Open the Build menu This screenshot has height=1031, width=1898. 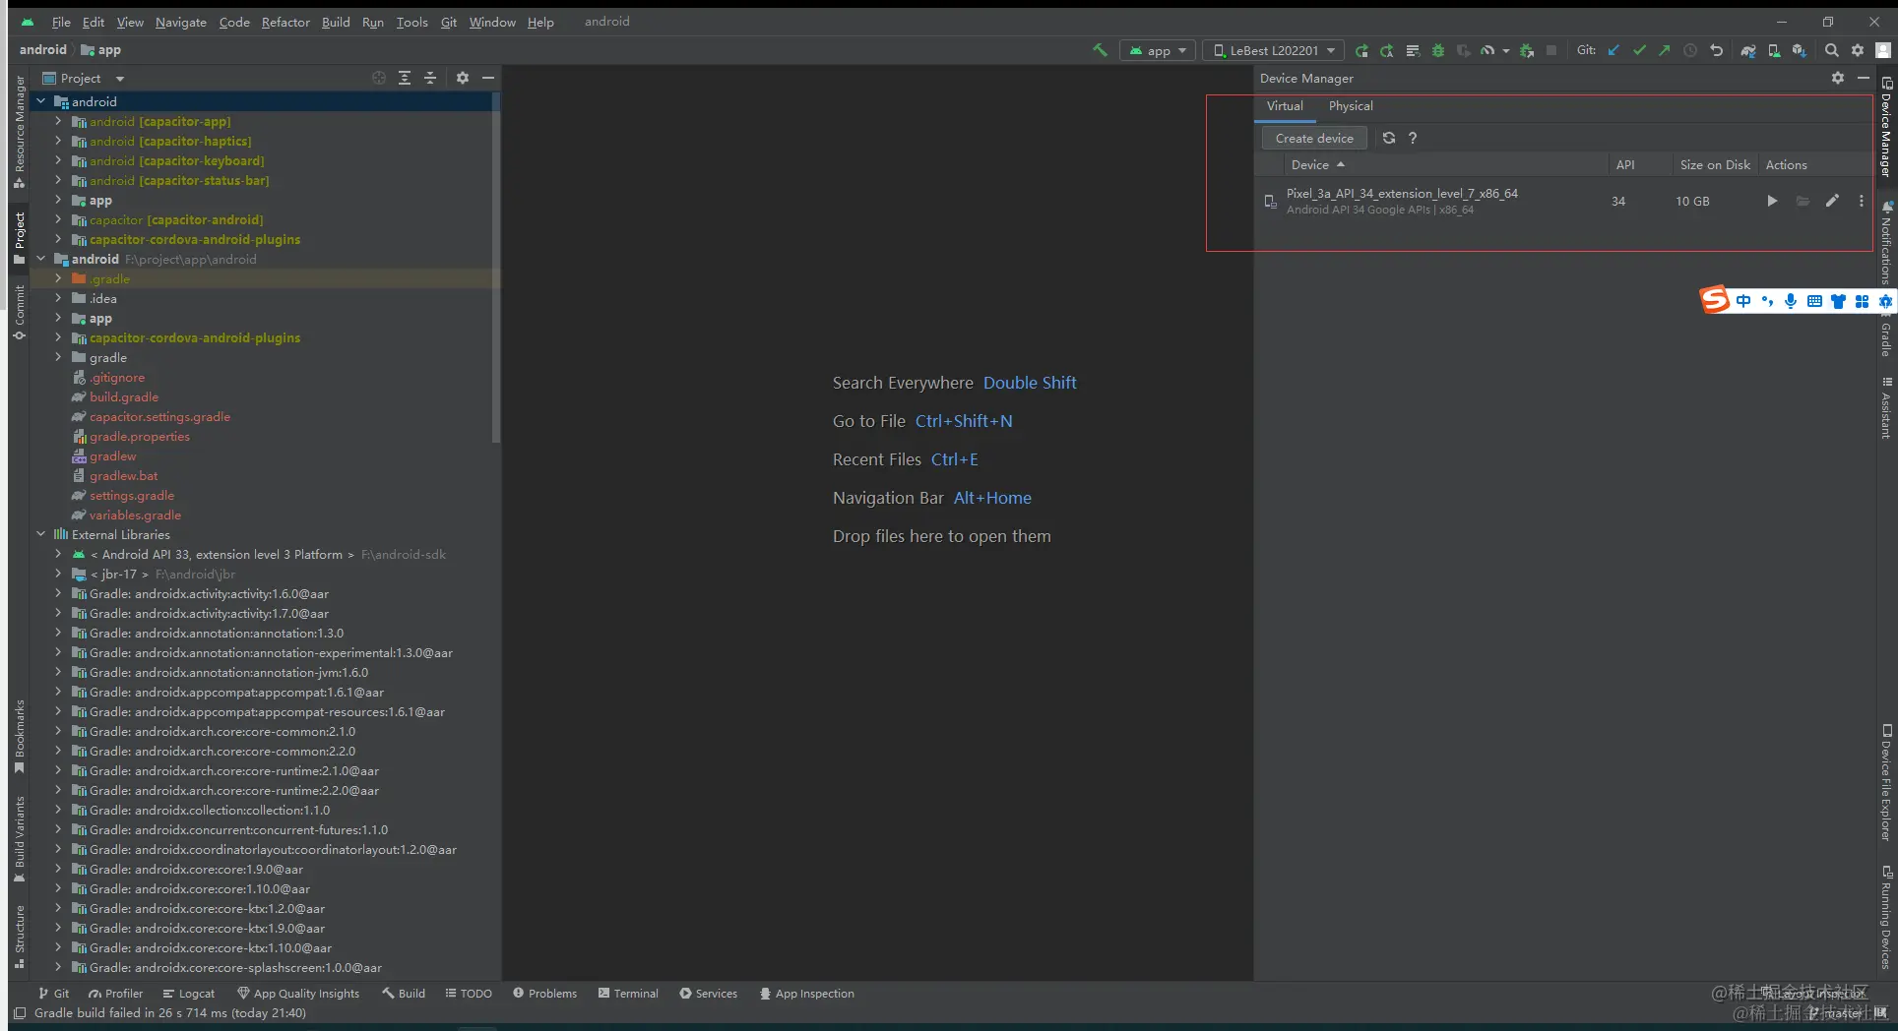pos(336,22)
